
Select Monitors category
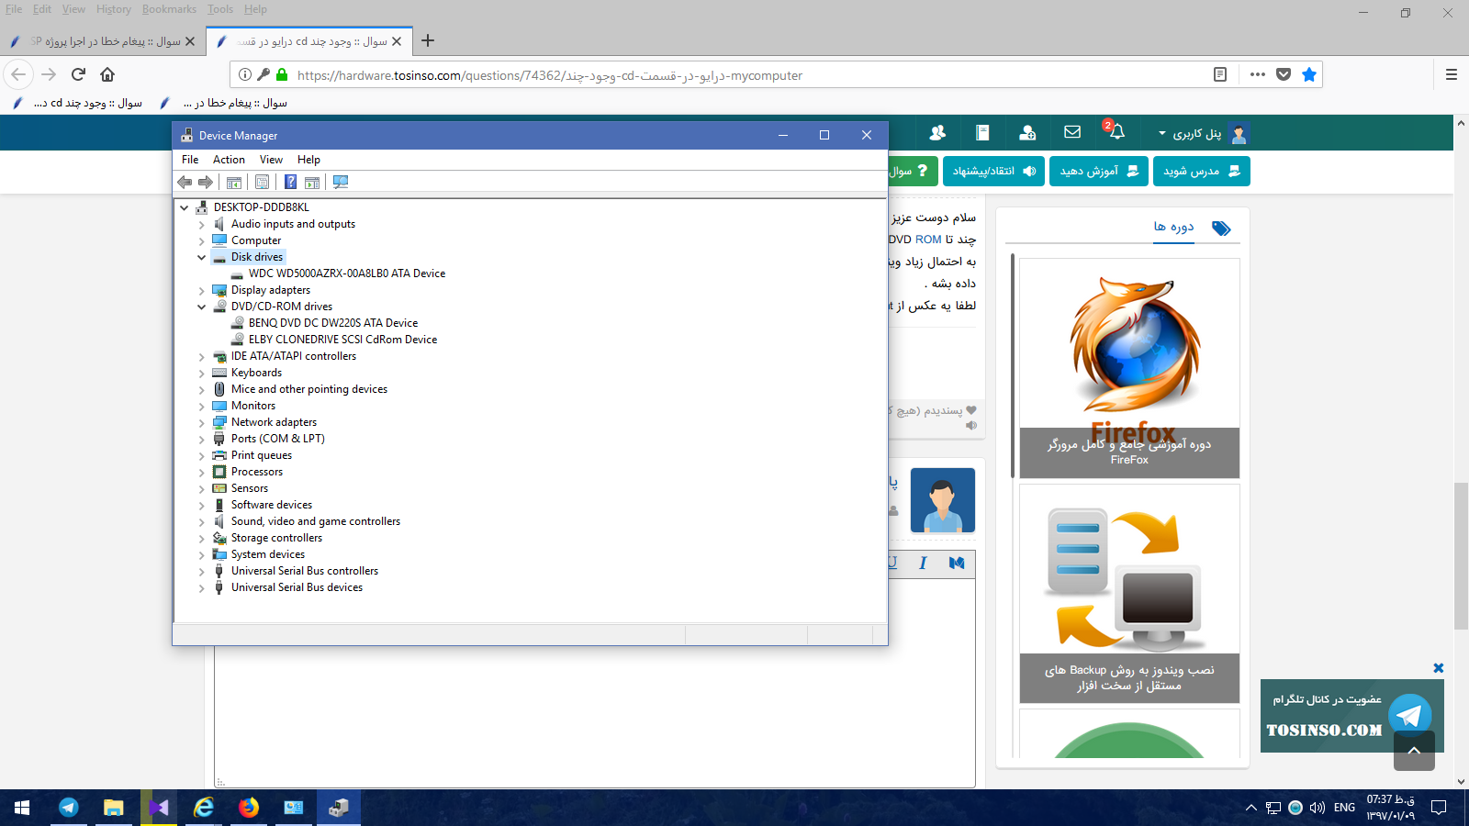(x=252, y=406)
